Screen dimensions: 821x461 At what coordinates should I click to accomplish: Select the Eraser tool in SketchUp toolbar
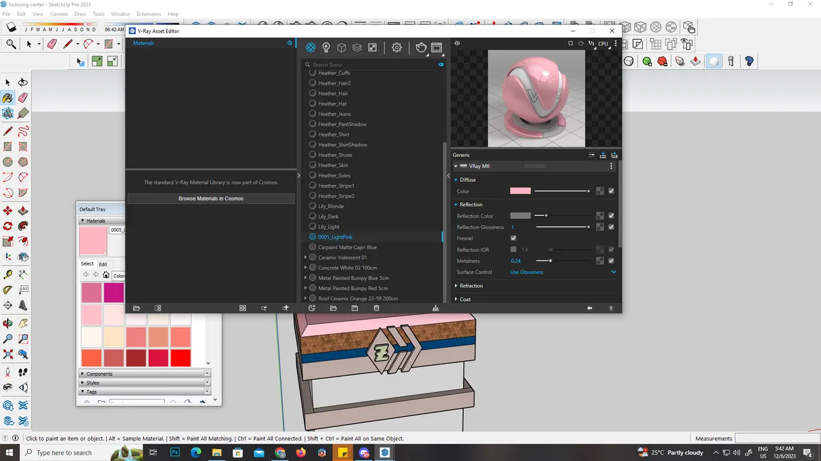coord(22,98)
